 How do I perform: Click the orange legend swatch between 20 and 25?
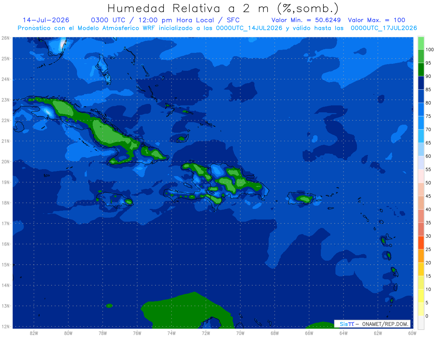click(x=421, y=256)
